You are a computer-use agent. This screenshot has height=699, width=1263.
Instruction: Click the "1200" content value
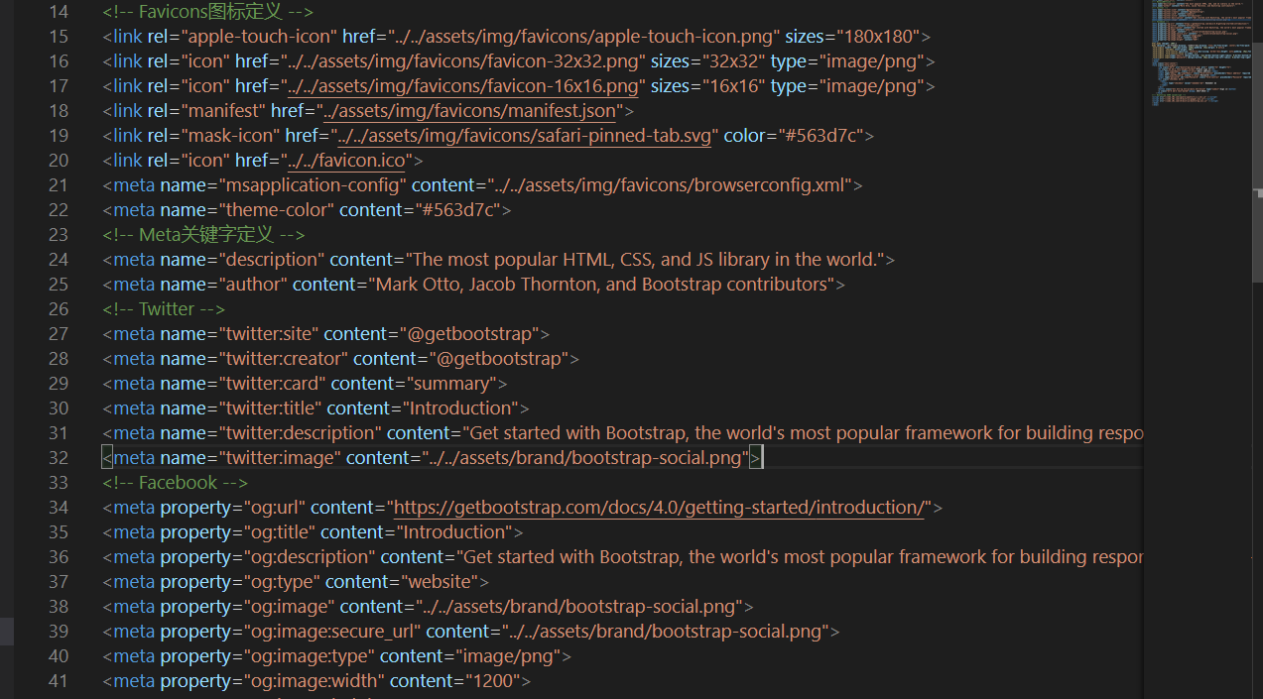click(492, 681)
